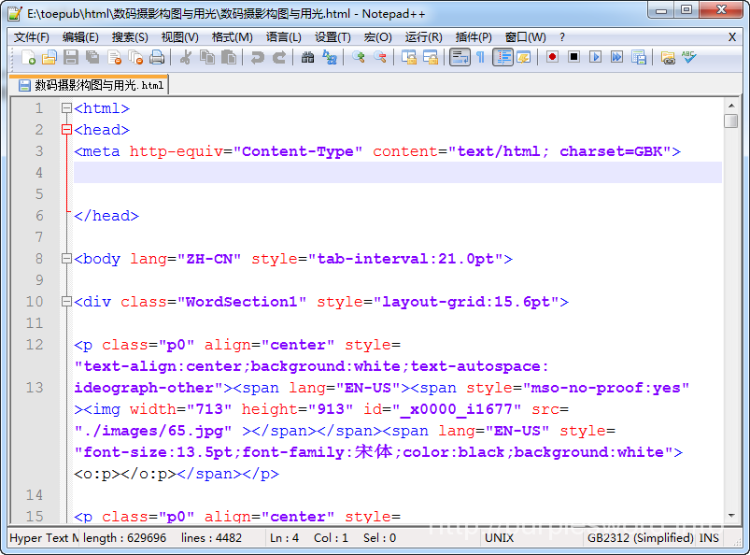750x555 pixels.
Task: Collapse the head fold marker on line 2
Action: [66, 130]
